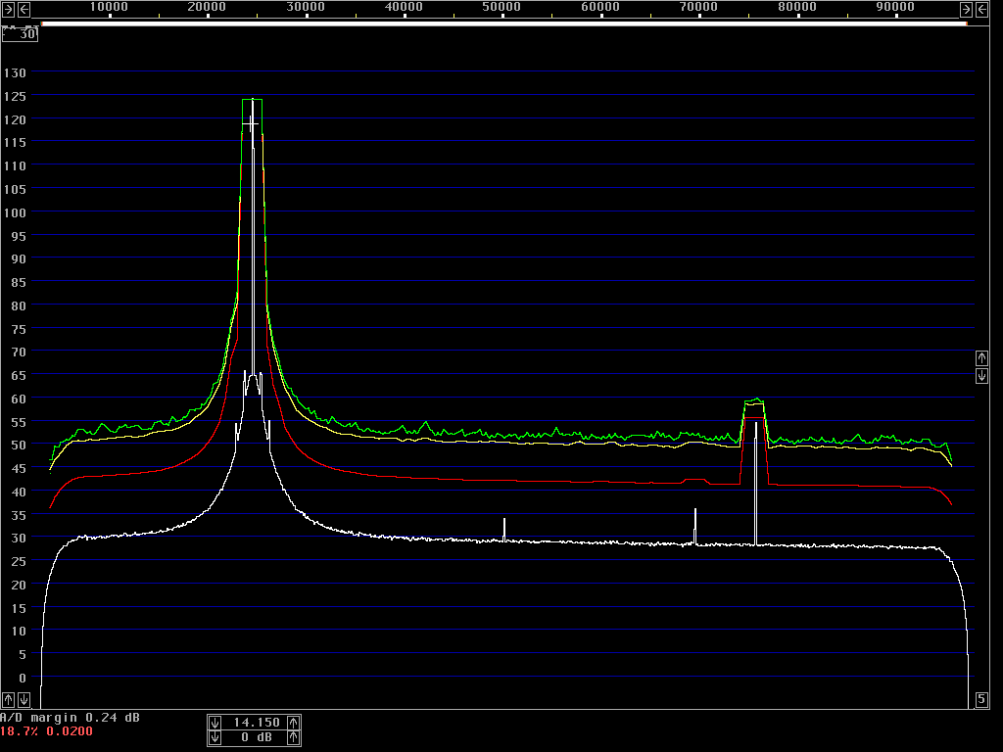This screenshot has height=752, width=1003.
Task: Click the 65 label on the dB axis
Action: coord(19,375)
